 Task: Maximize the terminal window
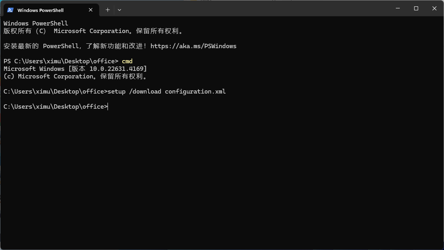416,8
